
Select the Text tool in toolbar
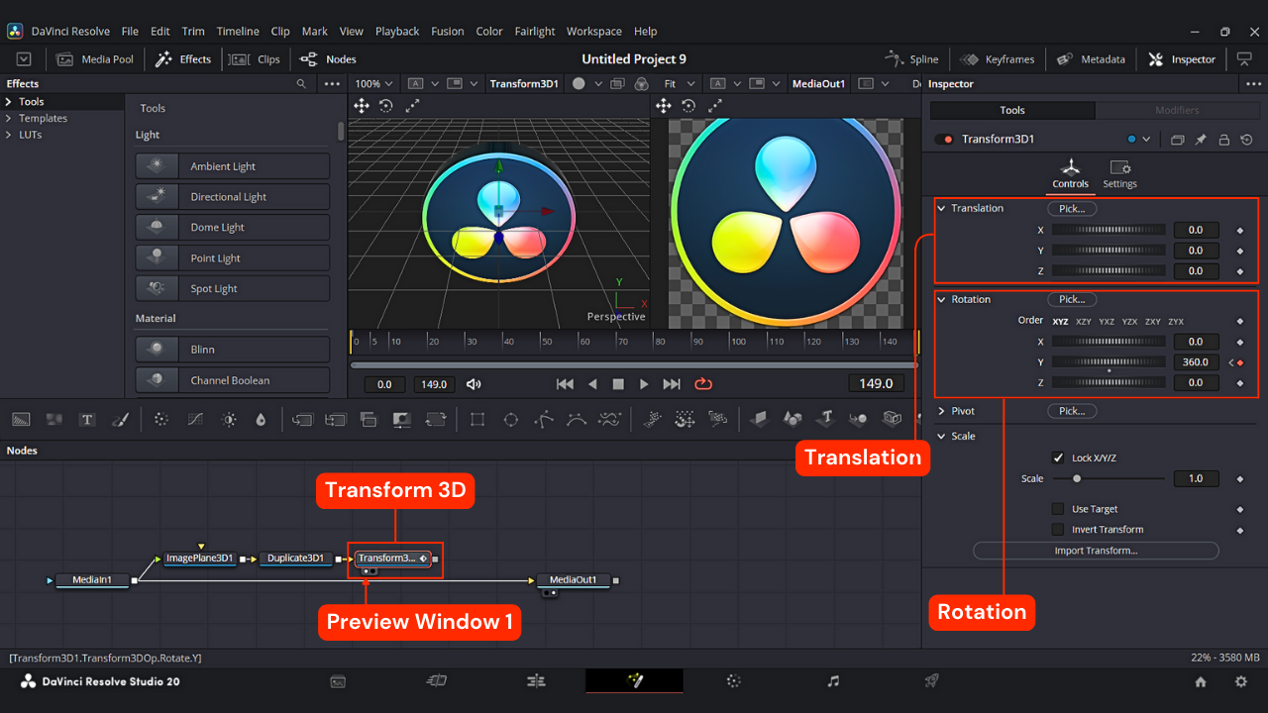click(87, 420)
